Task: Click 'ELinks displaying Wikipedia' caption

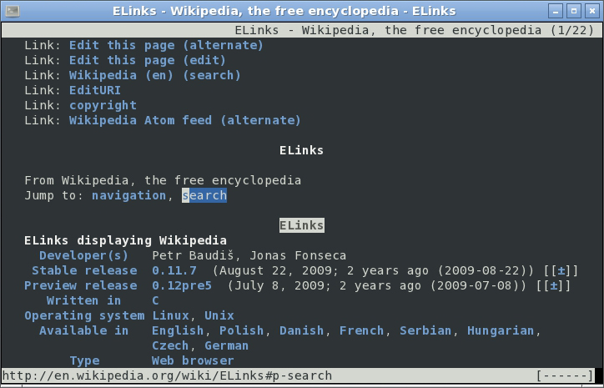Action: [x=125, y=241]
